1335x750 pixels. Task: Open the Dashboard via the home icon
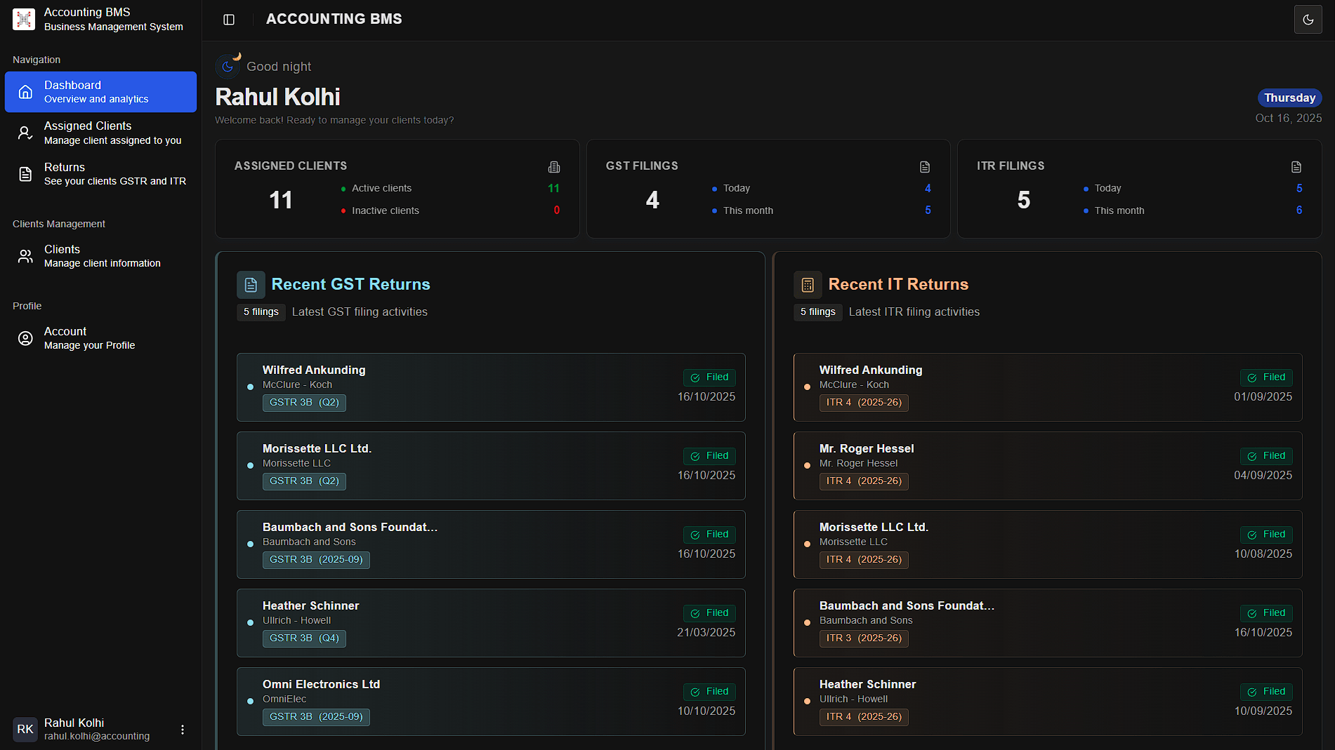pyautogui.click(x=25, y=92)
